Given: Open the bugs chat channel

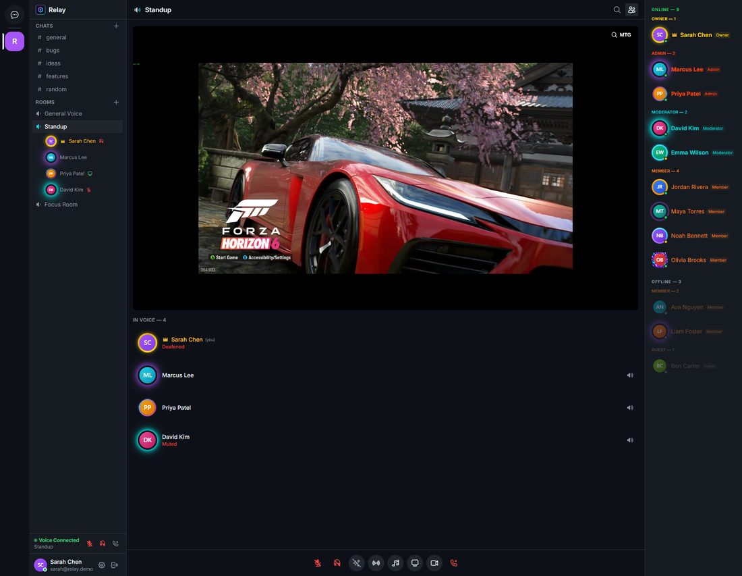Looking at the screenshot, I should point(78,50).
